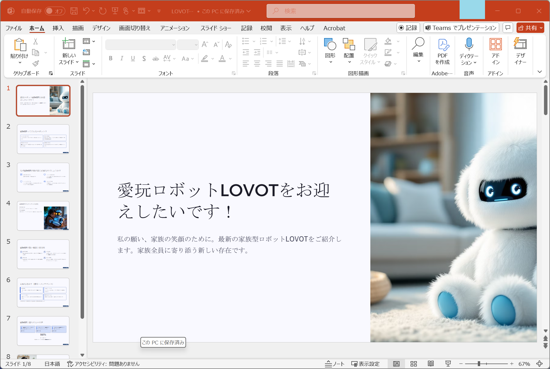Open the comments pane icon
The width and height of the screenshot is (550, 369).
[x=508, y=28]
